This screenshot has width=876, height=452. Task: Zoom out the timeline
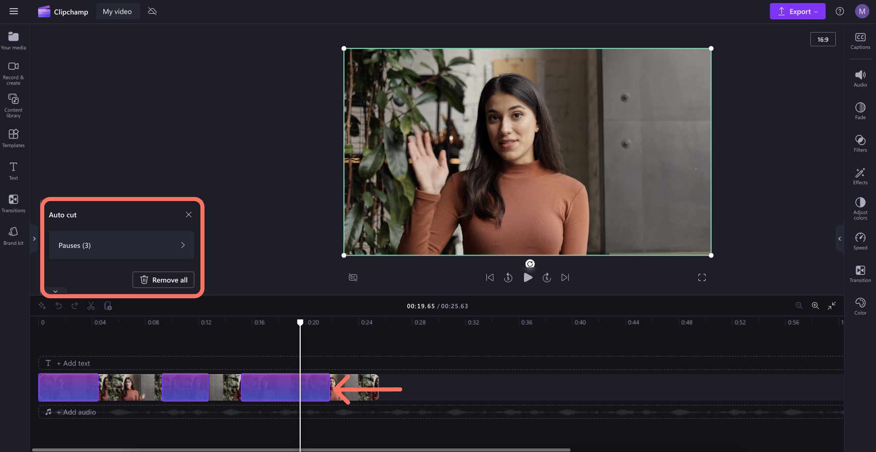[799, 305]
